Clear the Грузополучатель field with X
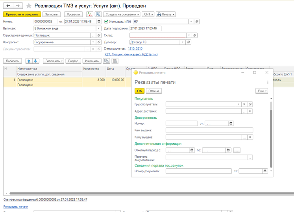This screenshot has height=212, width=294. (244, 104)
